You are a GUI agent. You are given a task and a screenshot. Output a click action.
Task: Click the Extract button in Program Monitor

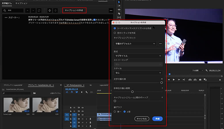[x=195, y=80]
